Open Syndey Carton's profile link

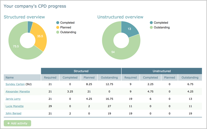pyautogui.click(x=15, y=84)
